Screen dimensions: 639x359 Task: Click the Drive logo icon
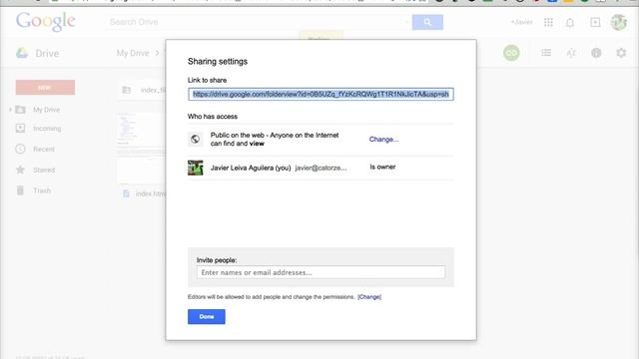22,53
